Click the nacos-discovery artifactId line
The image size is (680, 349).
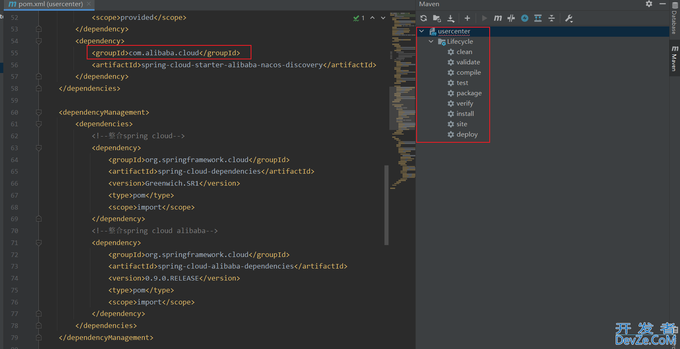pos(234,65)
